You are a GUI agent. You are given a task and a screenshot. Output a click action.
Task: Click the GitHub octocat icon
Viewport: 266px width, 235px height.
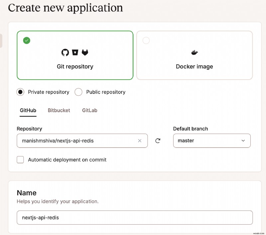[65, 52]
